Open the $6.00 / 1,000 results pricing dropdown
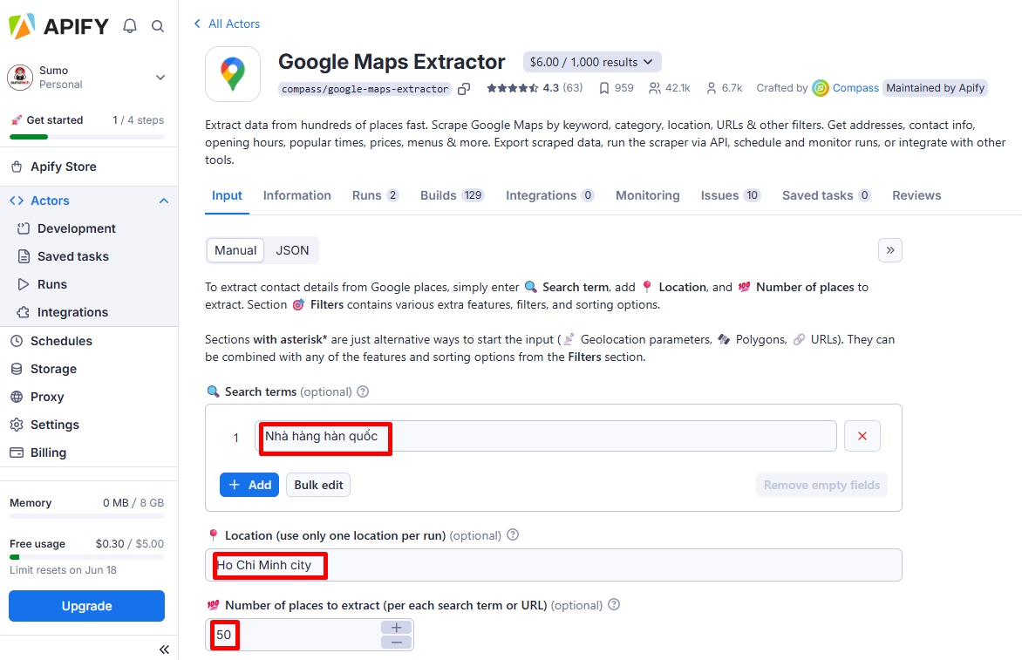This screenshot has width=1022, height=660. 592,62
